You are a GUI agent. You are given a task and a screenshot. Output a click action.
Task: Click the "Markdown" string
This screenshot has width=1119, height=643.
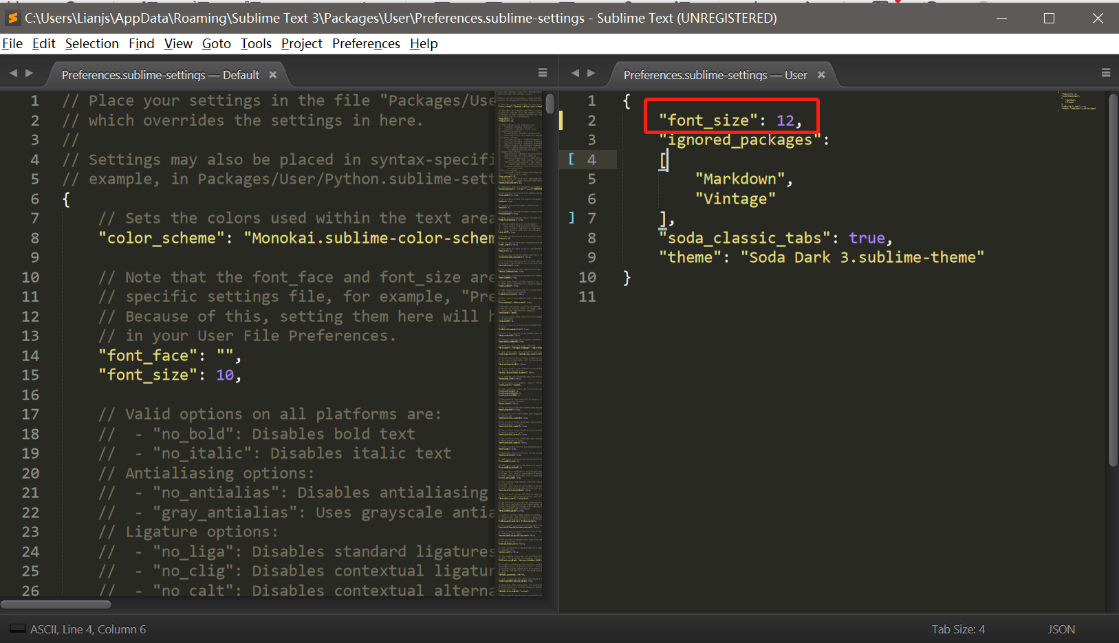point(740,179)
